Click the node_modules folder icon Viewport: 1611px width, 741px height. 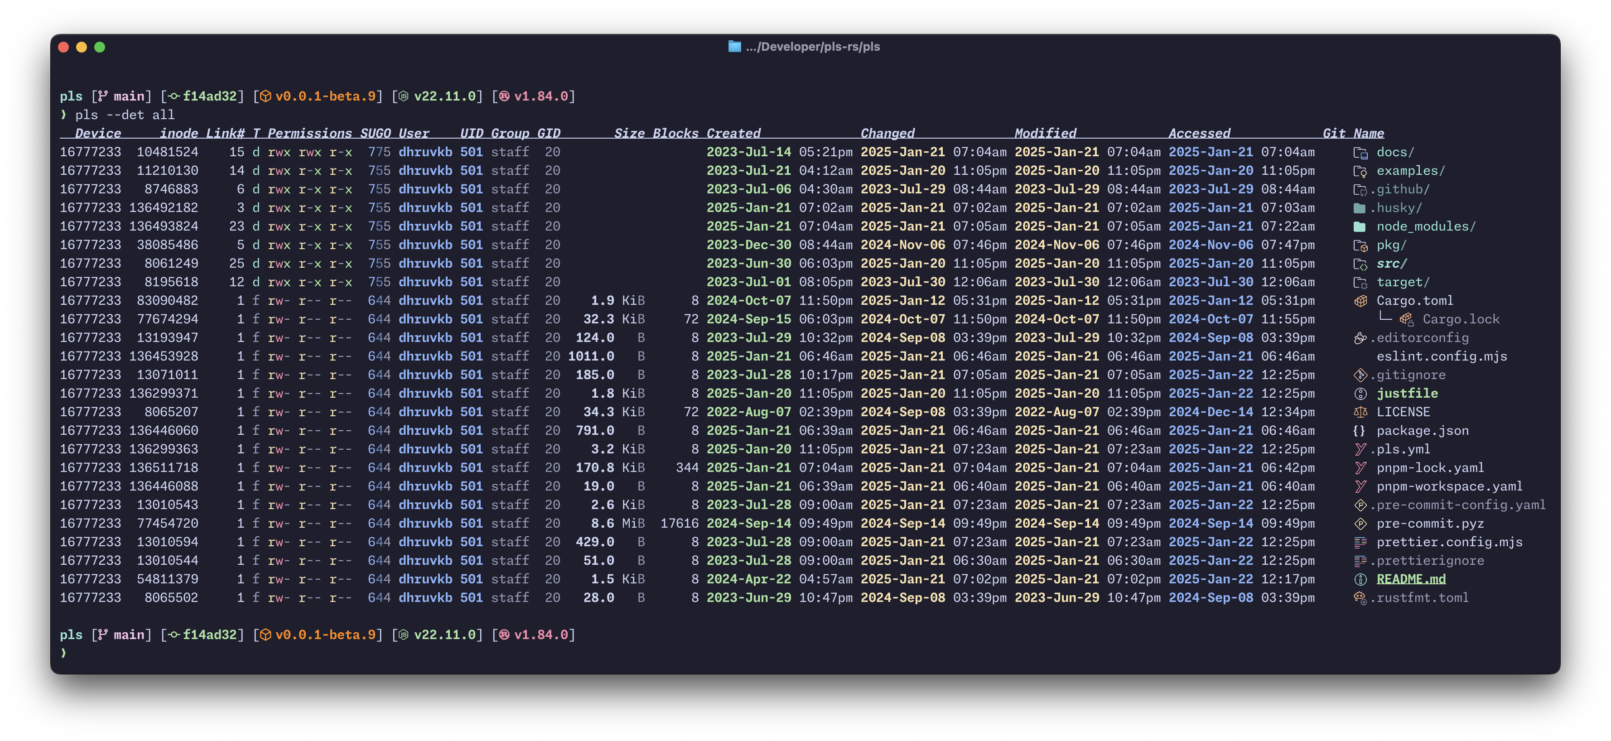click(1360, 227)
